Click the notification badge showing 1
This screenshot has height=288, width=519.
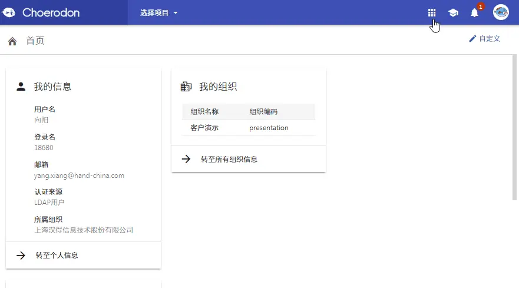click(x=481, y=6)
